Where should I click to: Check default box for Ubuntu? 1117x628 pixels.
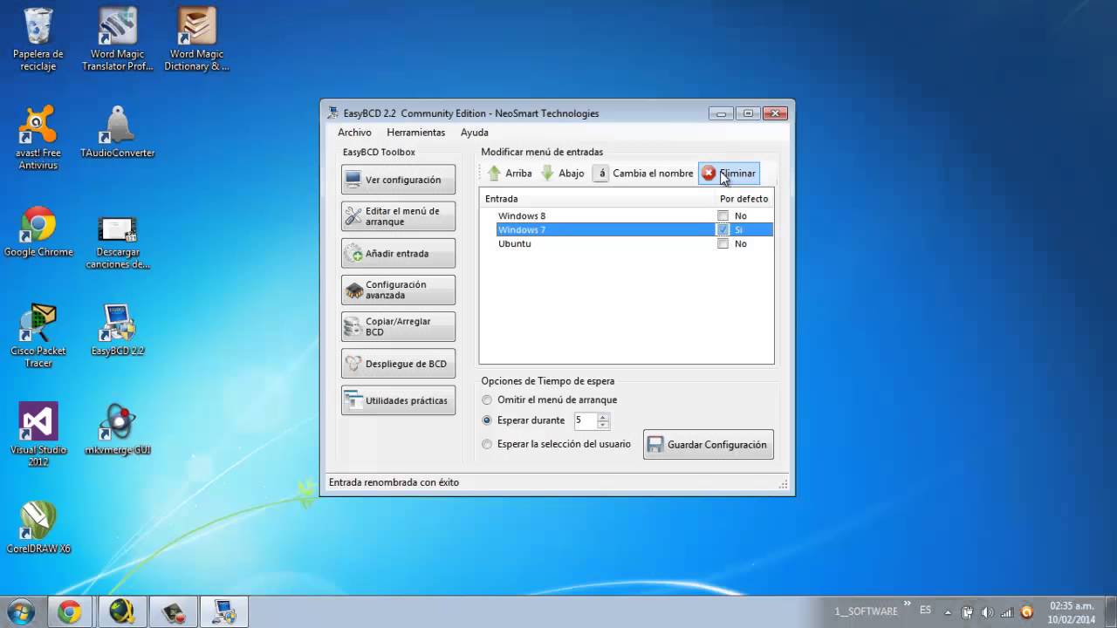point(723,243)
